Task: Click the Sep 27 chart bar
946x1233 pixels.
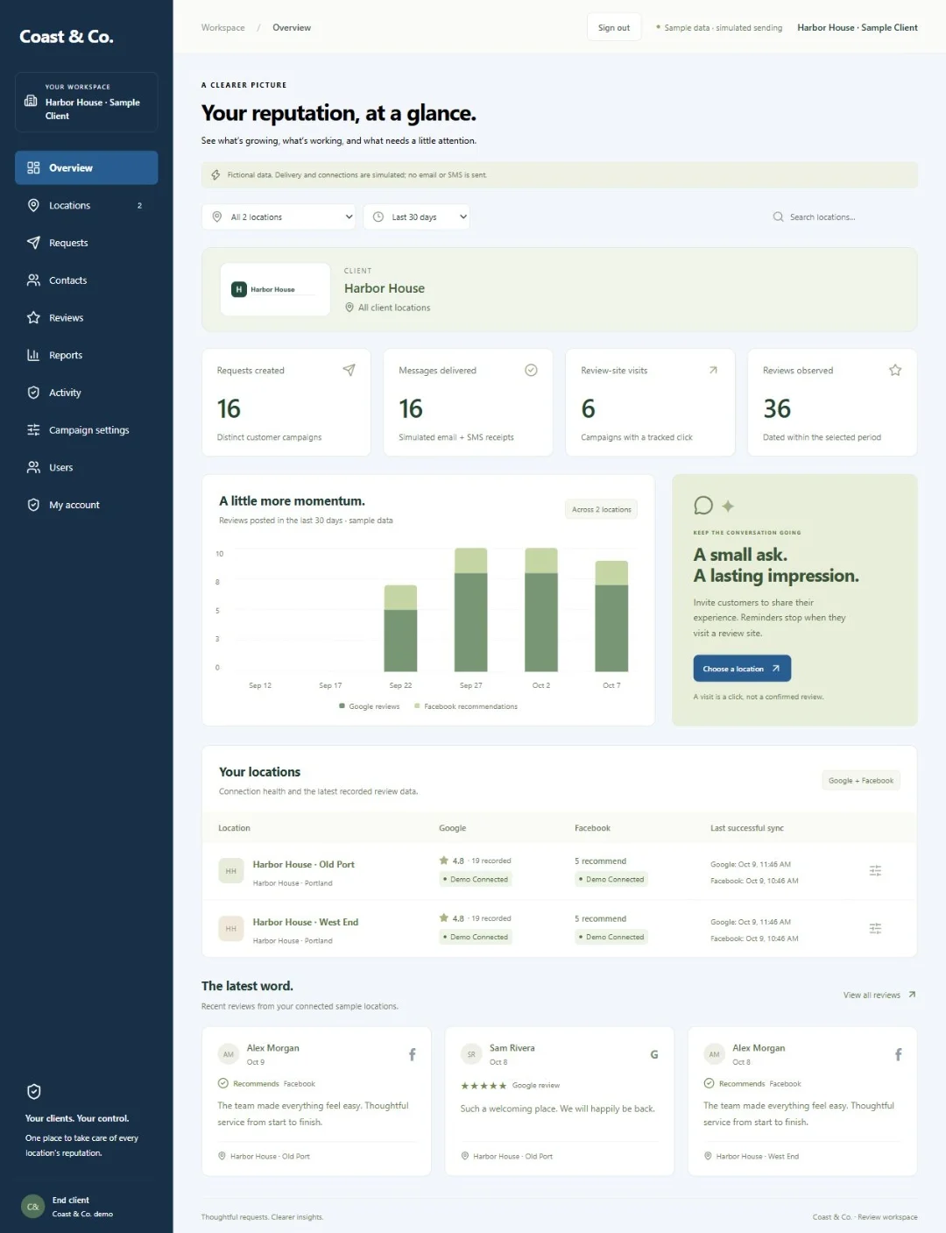Action: (471, 609)
